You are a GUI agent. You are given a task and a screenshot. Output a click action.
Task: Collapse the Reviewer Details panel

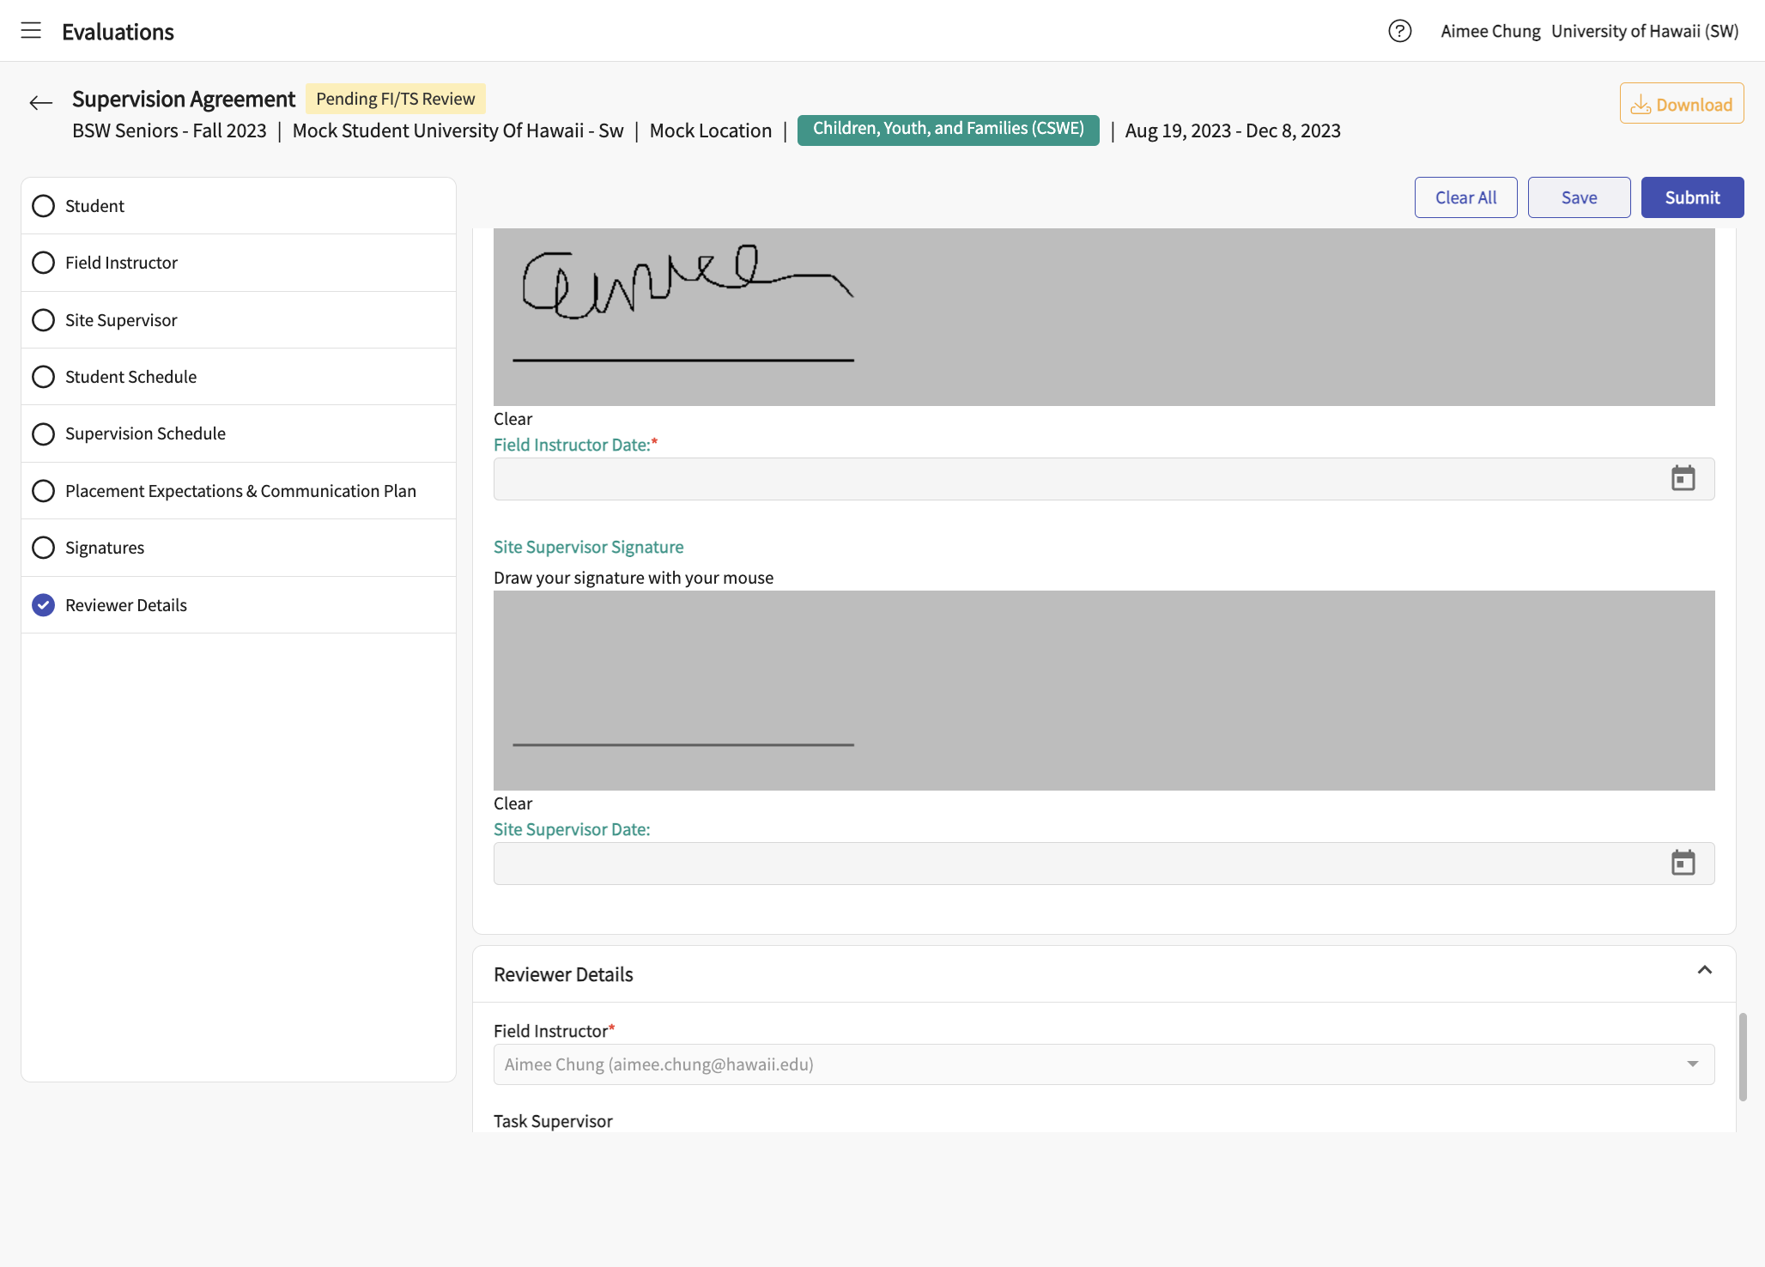(1704, 970)
